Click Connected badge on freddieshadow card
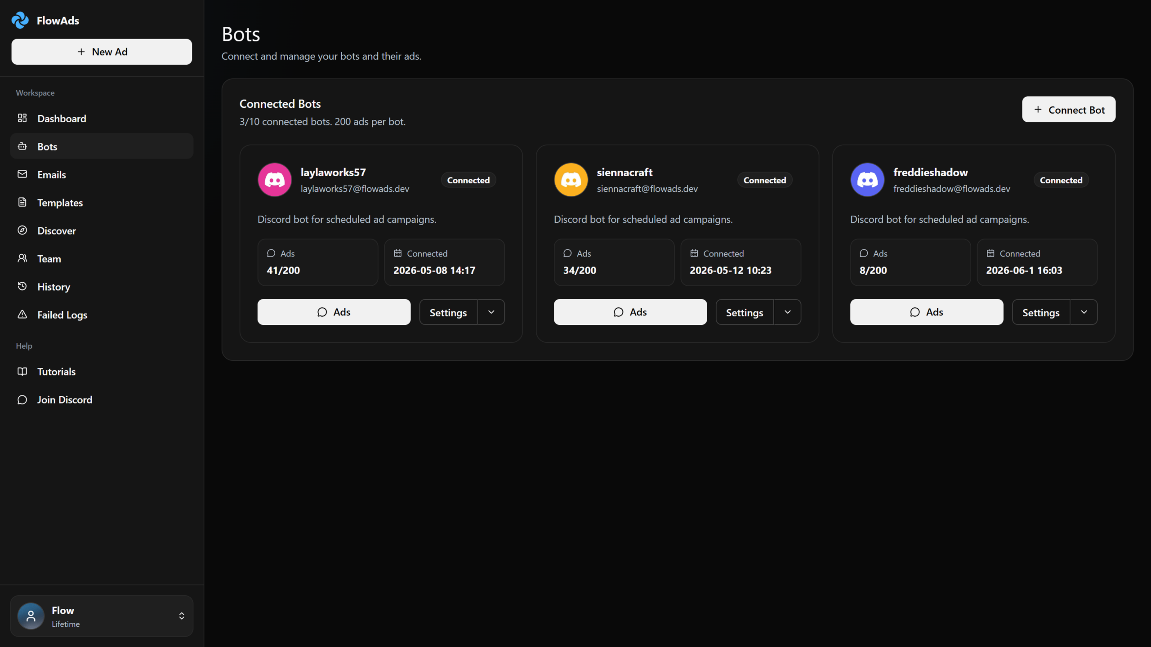This screenshot has height=647, width=1151. [x=1061, y=180]
